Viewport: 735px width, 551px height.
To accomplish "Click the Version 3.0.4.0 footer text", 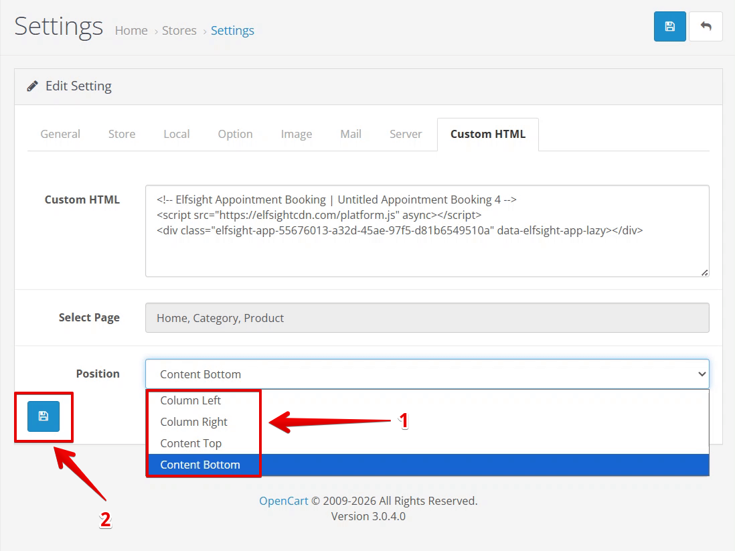I will click(x=368, y=516).
